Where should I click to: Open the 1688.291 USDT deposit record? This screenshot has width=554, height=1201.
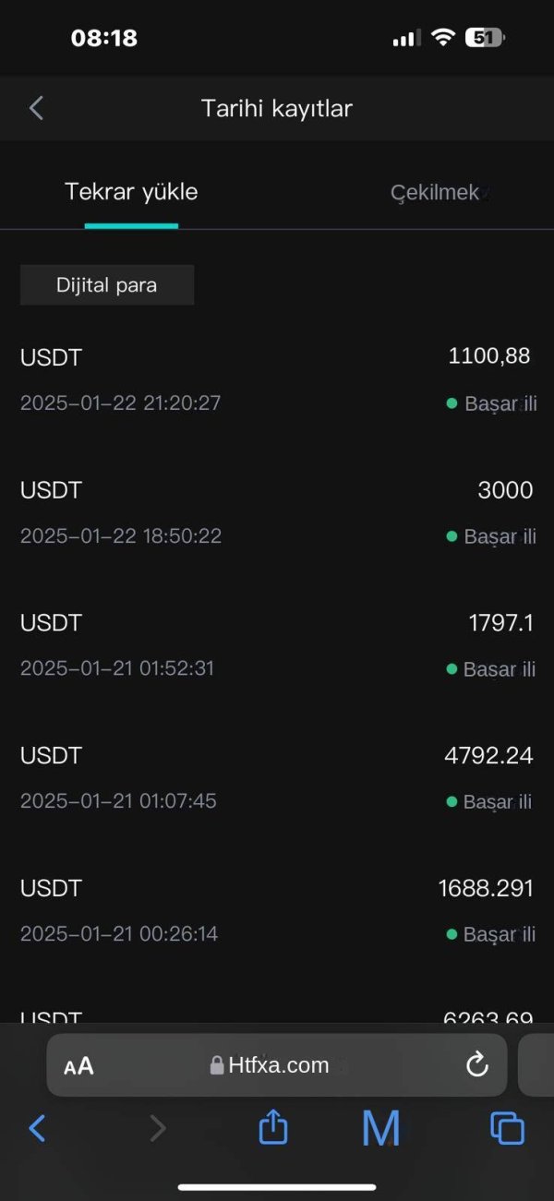(x=277, y=910)
